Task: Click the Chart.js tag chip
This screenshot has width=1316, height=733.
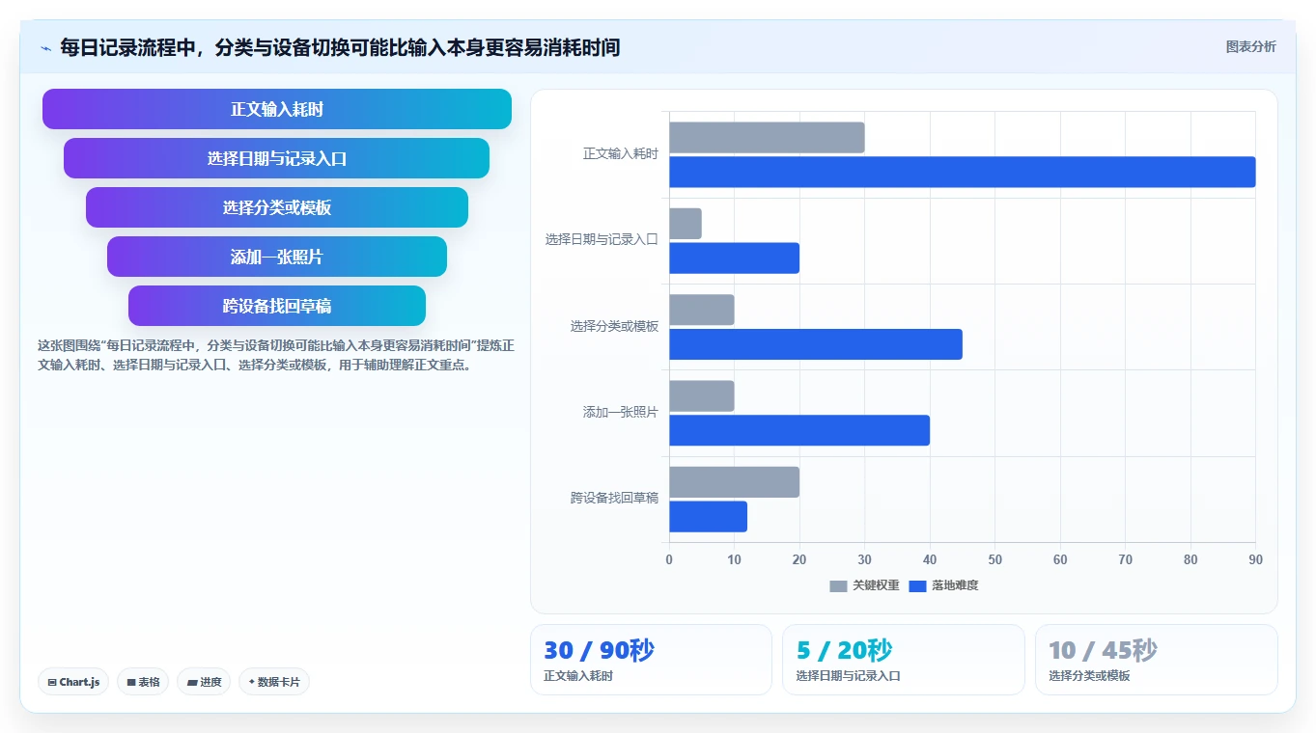Action: coord(73,682)
